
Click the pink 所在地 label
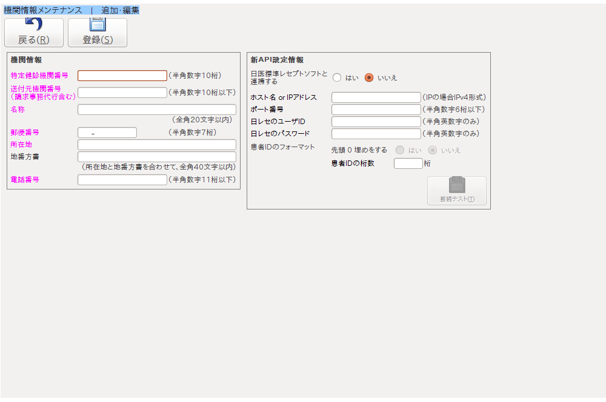(21, 145)
